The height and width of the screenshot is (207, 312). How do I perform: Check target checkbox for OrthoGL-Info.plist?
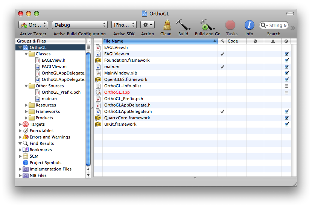[x=286, y=86]
